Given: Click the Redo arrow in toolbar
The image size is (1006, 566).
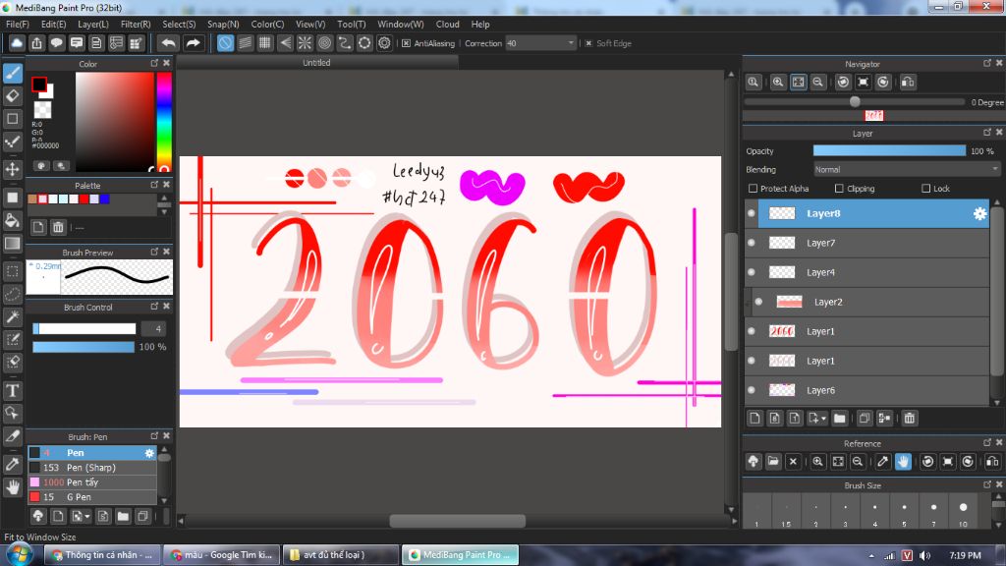Looking at the screenshot, I should pos(193,43).
